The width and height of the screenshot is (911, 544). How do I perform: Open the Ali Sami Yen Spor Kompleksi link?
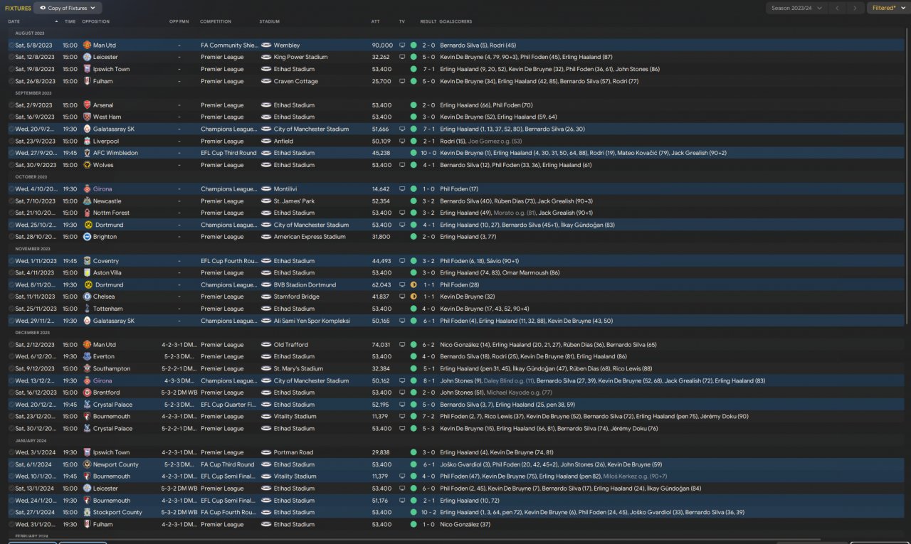click(312, 321)
